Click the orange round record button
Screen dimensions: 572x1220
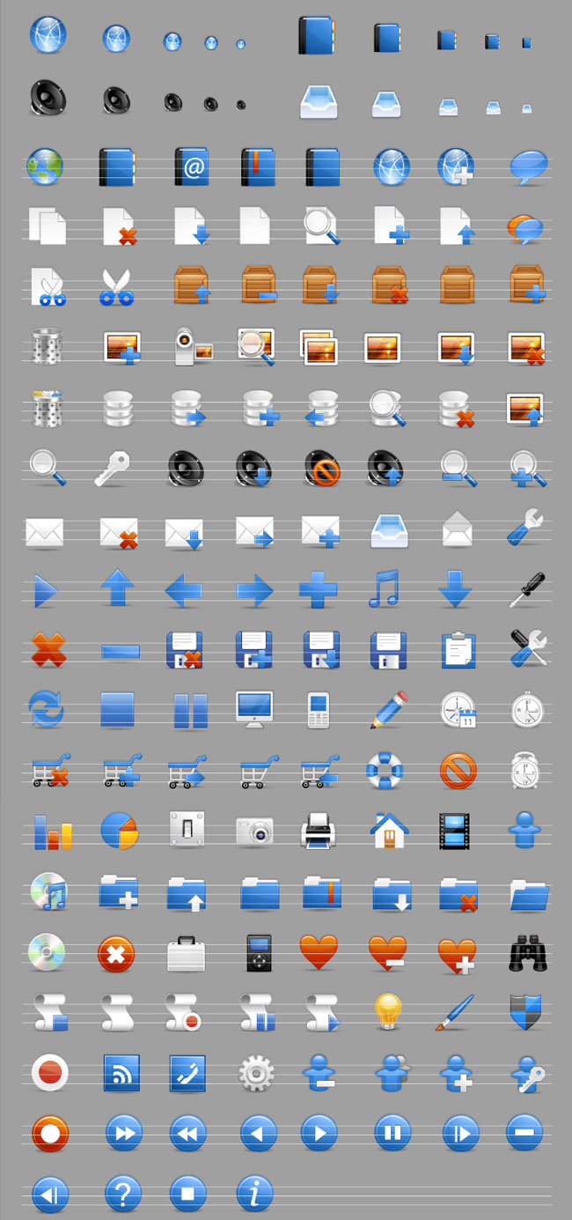tap(49, 1133)
